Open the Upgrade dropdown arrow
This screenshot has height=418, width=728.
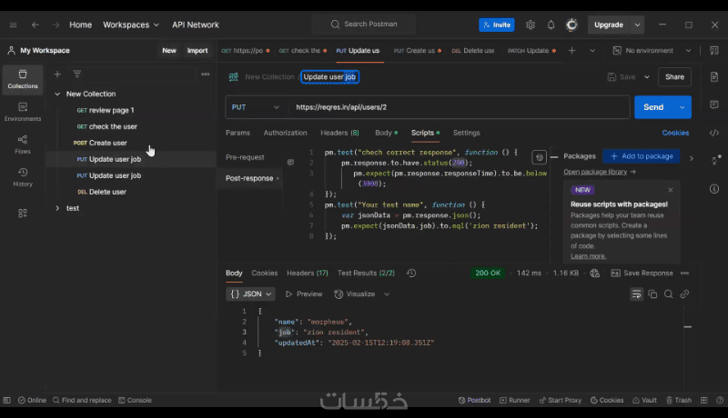click(x=638, y=25)
